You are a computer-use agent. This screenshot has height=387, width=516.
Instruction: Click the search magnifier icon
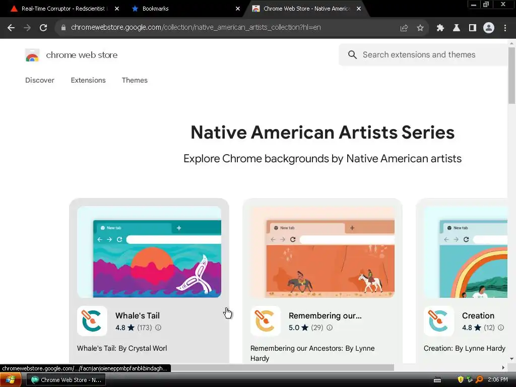point(352,54)
